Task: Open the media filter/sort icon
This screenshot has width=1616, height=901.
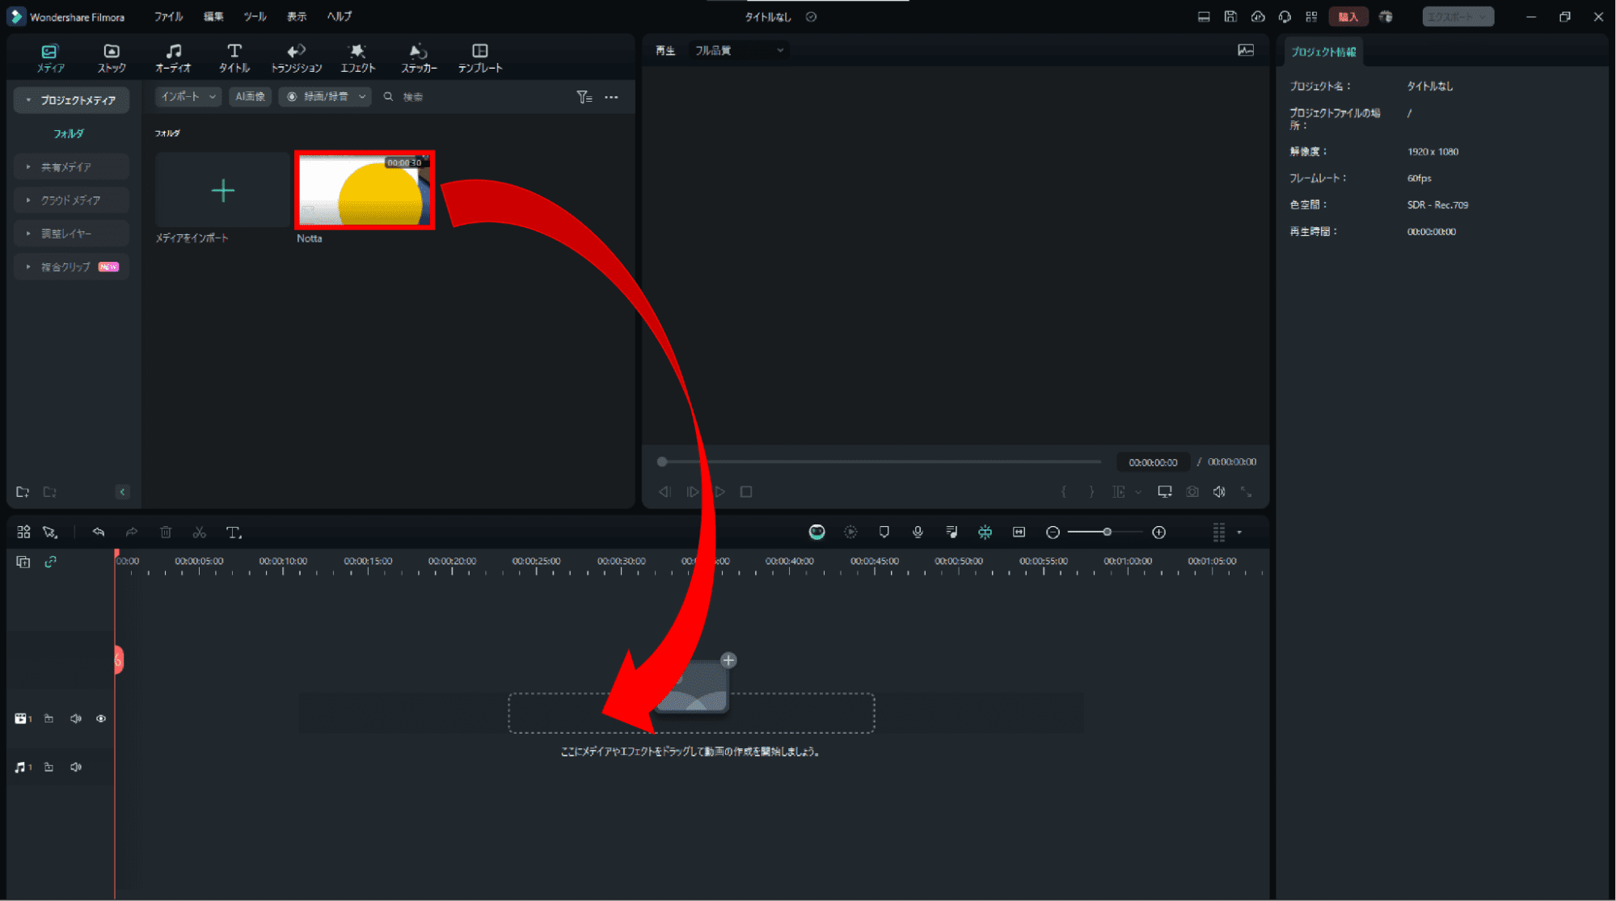Action: [584, 97]
